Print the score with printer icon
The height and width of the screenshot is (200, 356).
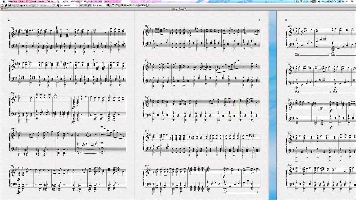click(x=21, y=5)
